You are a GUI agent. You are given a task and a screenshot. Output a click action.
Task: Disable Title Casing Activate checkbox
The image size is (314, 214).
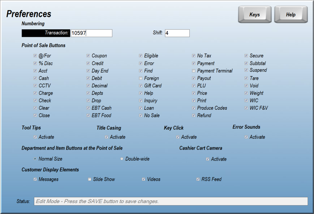tap(106, 137)
